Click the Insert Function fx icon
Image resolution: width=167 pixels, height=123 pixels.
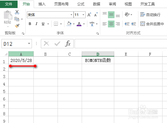[x=68, y=43]
